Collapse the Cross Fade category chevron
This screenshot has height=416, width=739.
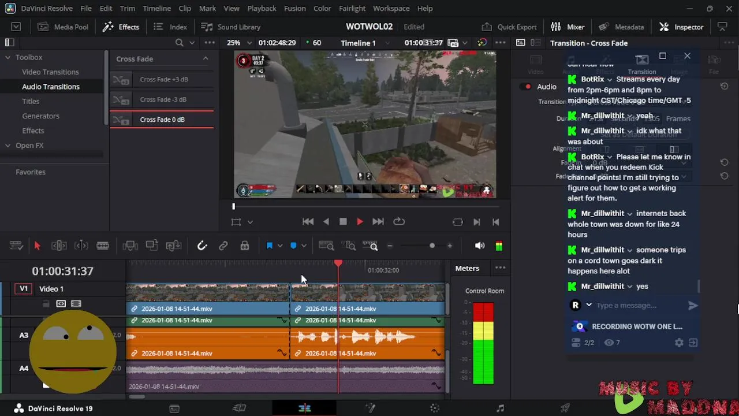pyautogui.click(x=206, y=58)
